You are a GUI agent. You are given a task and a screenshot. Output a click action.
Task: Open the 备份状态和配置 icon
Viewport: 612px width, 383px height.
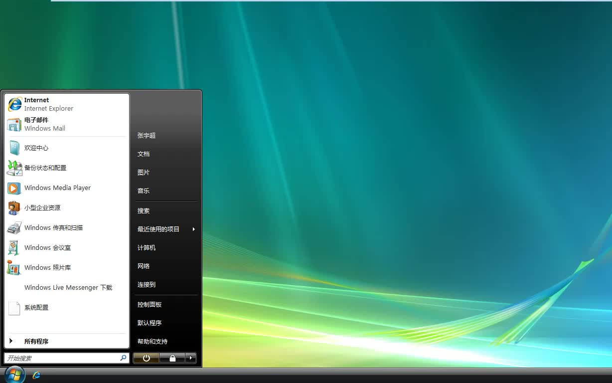pyautogui.click(x=14, y=168)
